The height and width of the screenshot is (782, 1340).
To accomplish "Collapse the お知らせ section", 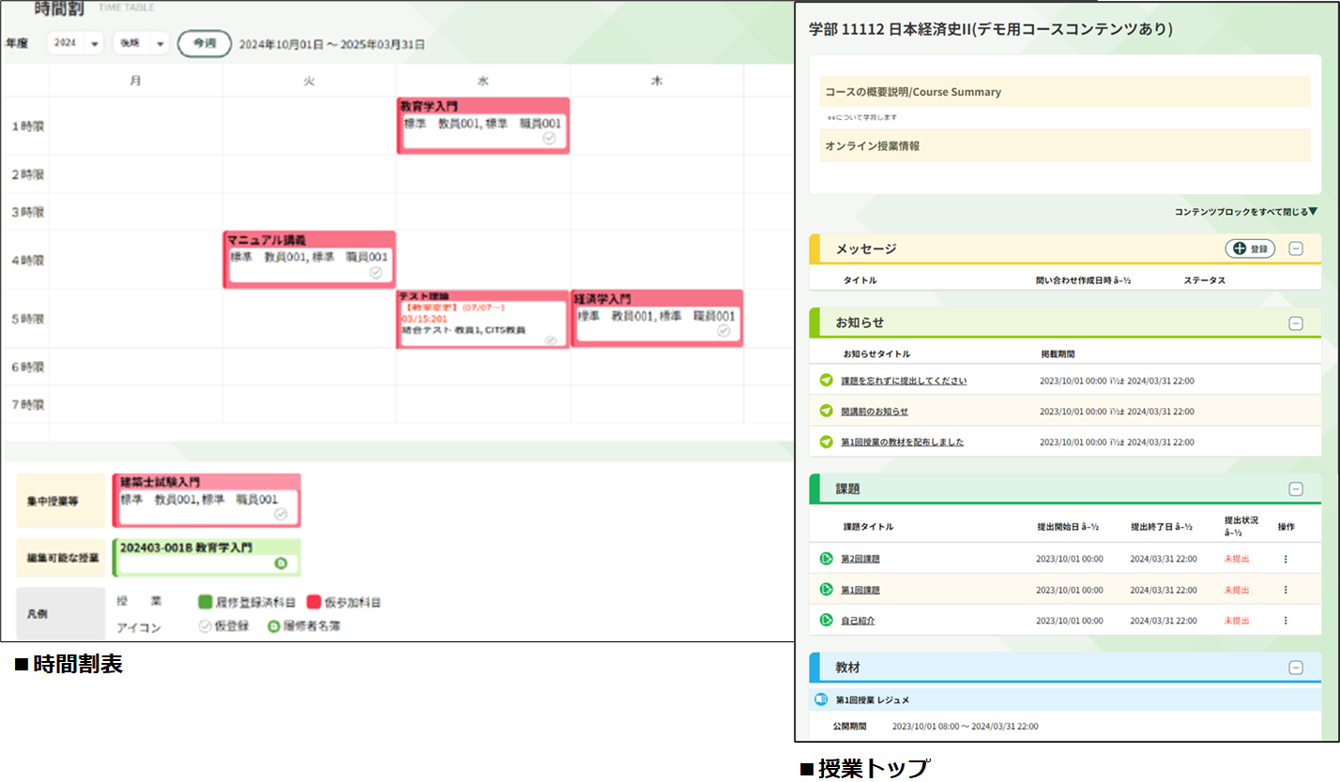I will tap(1296, 323).
